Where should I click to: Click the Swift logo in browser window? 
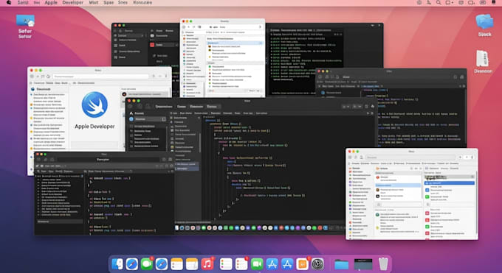[94, 104]
